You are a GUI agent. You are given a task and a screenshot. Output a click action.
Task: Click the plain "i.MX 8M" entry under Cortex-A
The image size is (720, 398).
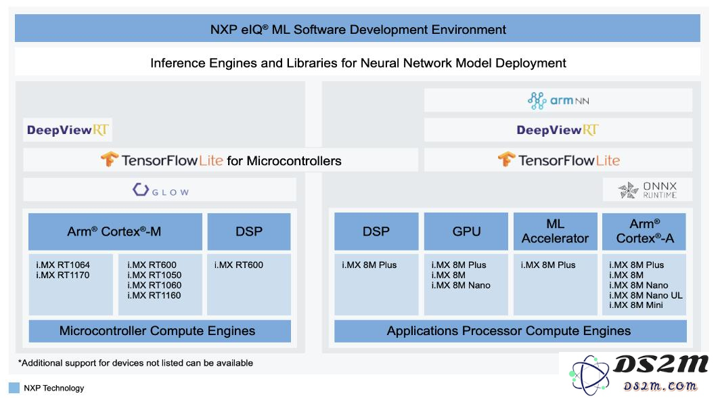coord(626,275)
